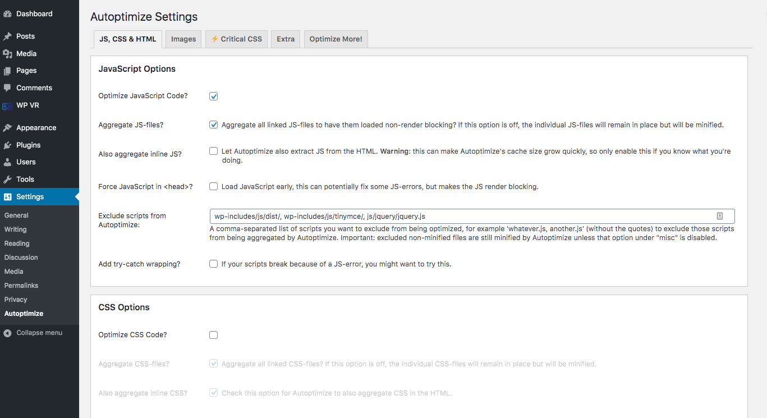Image resolution: width=767 pixels, height=418 pixels.
Task: Switch to the Images tab
Action: 183,39
